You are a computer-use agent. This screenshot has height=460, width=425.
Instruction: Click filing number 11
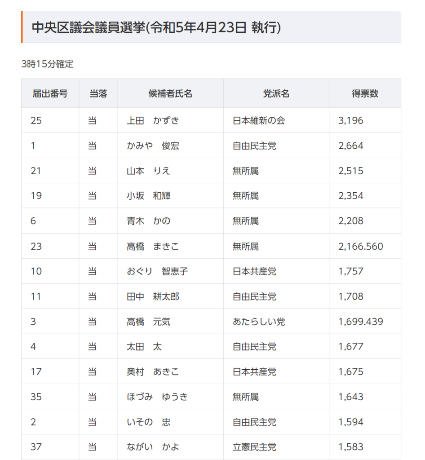pyautogui.click(x=36, y=296)
